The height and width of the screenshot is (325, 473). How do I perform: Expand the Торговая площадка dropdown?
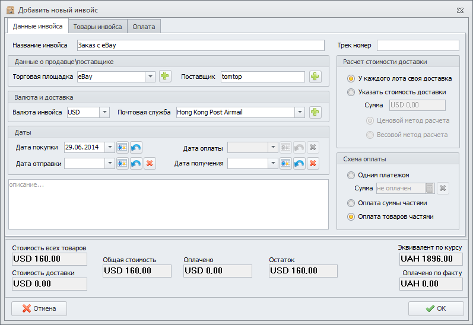tap(150, 77)
